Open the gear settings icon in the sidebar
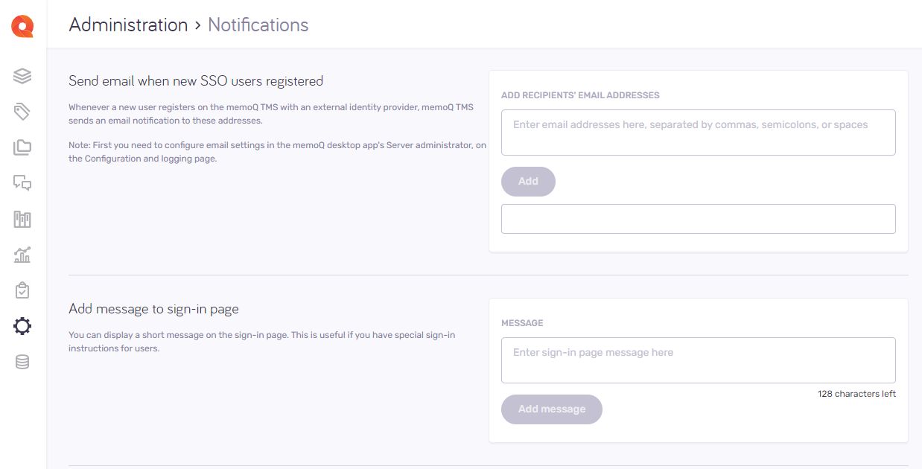922x469 pixels. point(22,325)
